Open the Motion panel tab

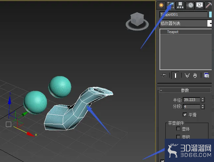[x=190, y=5]
